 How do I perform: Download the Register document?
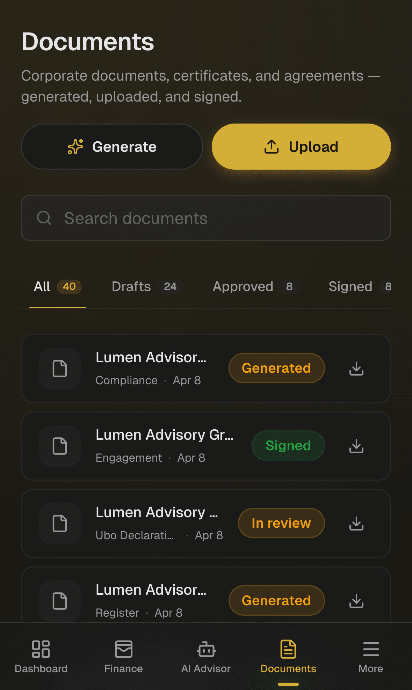point(356,601)
